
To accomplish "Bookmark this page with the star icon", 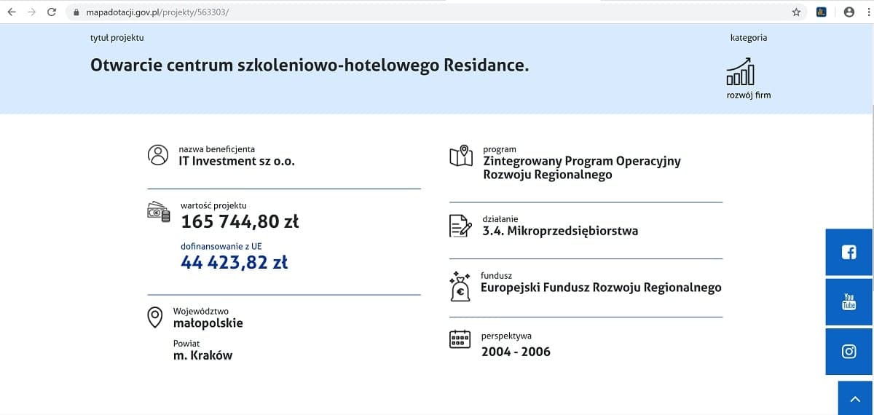I will 796,12.
